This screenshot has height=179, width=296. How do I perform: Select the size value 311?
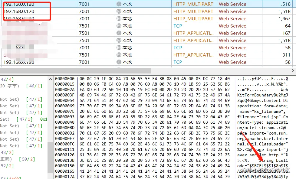click(x=286, y=55)
